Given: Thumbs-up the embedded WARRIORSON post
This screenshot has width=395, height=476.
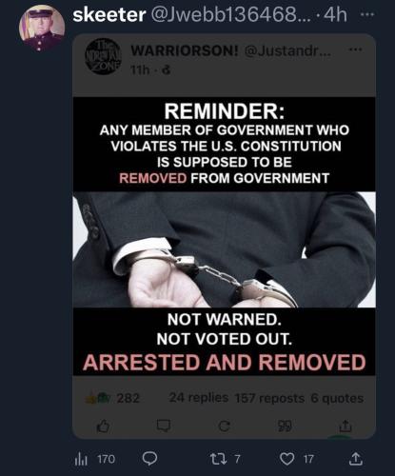Looking at the screenshot, I should click(103, 426).
